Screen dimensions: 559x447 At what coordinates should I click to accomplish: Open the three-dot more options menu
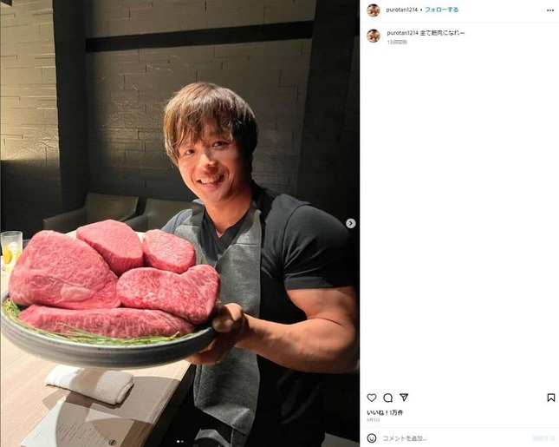(550, 10)
